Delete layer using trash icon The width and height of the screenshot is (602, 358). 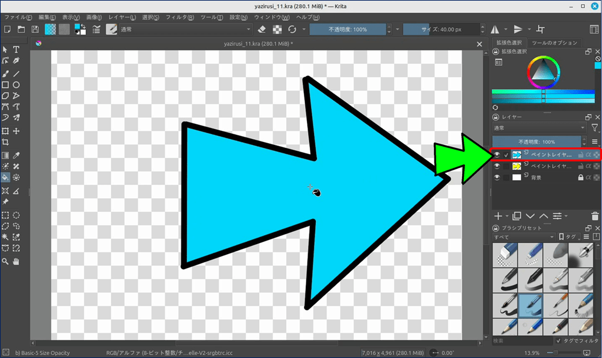point(596,216)
